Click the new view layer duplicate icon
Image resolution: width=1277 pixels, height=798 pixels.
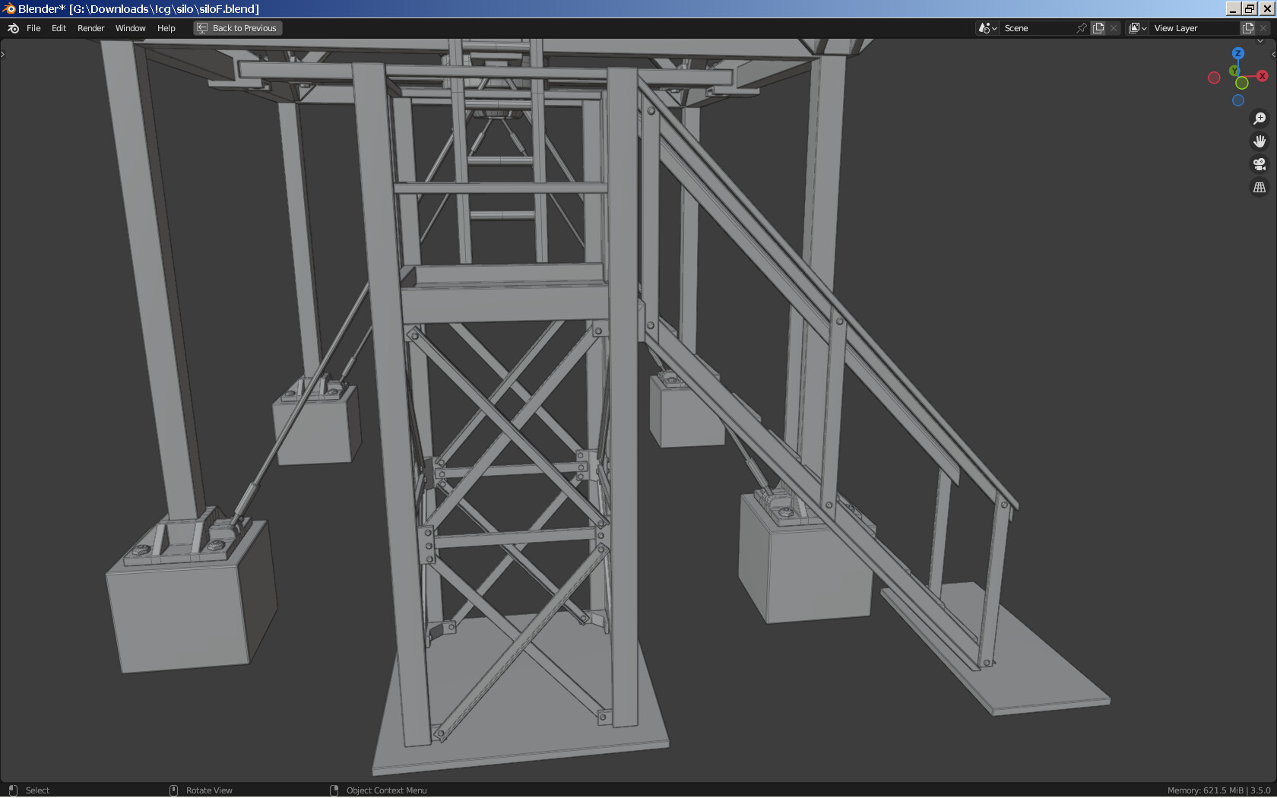click(x=1247, y=27)
